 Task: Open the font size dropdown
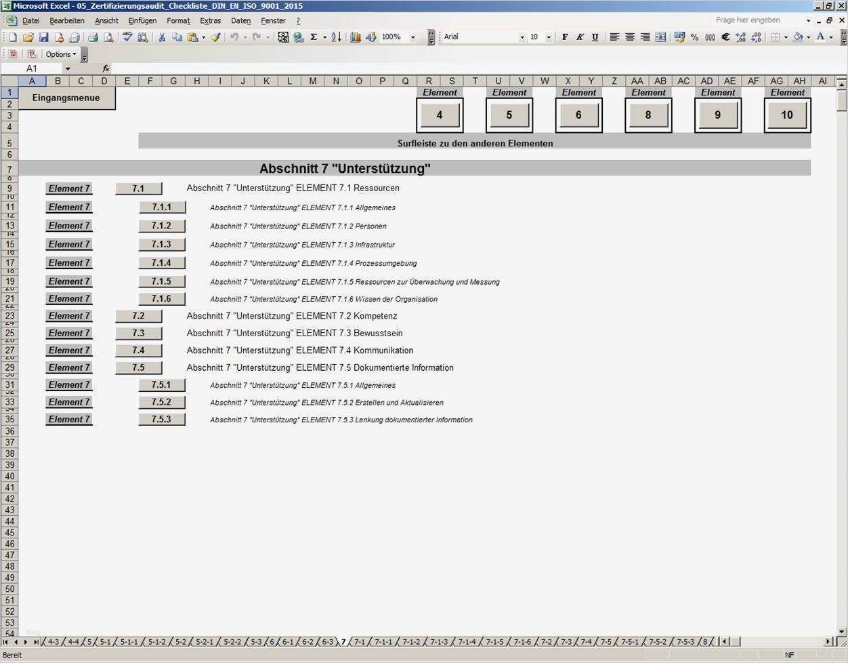[x=551, y=37]
